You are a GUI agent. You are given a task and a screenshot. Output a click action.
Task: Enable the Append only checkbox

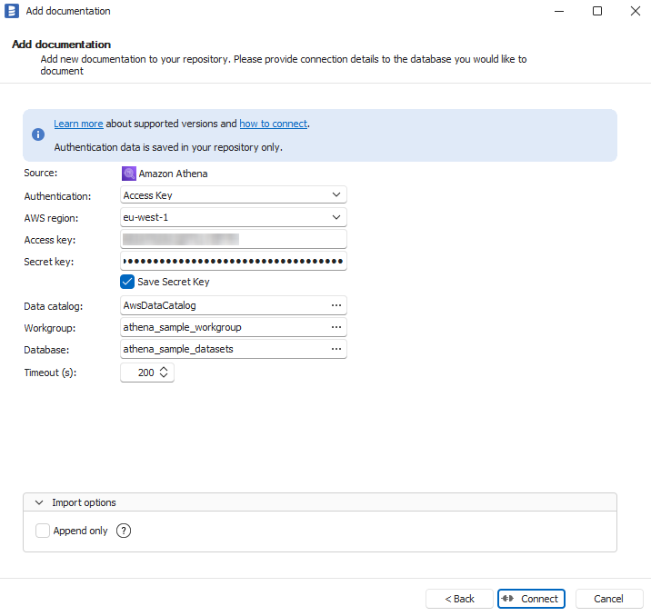(x=43, y=531)
